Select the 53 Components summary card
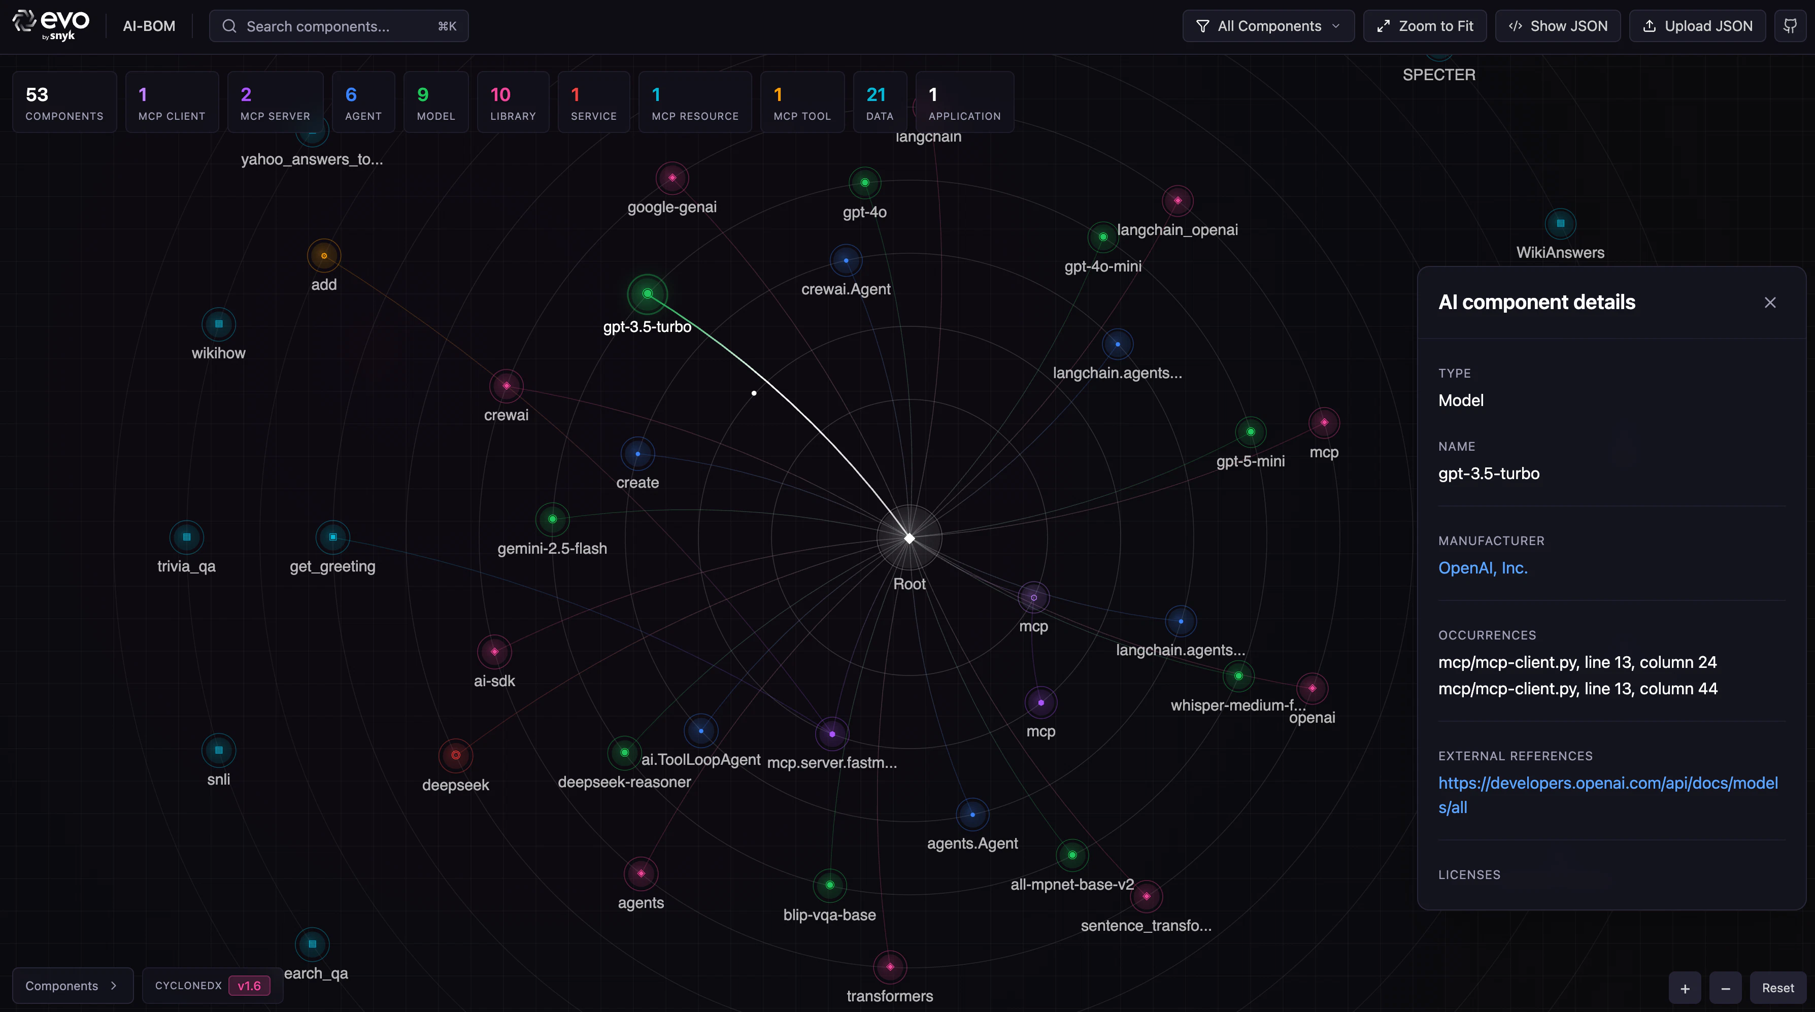 click(x=65, y=102)
